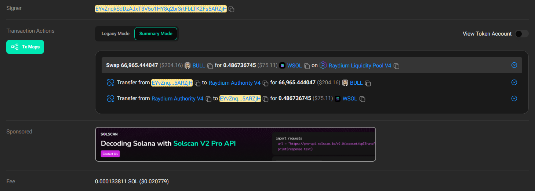Click the WSOL token icon in Swap row
535x191 pixels.
click(x=282, y=66)
